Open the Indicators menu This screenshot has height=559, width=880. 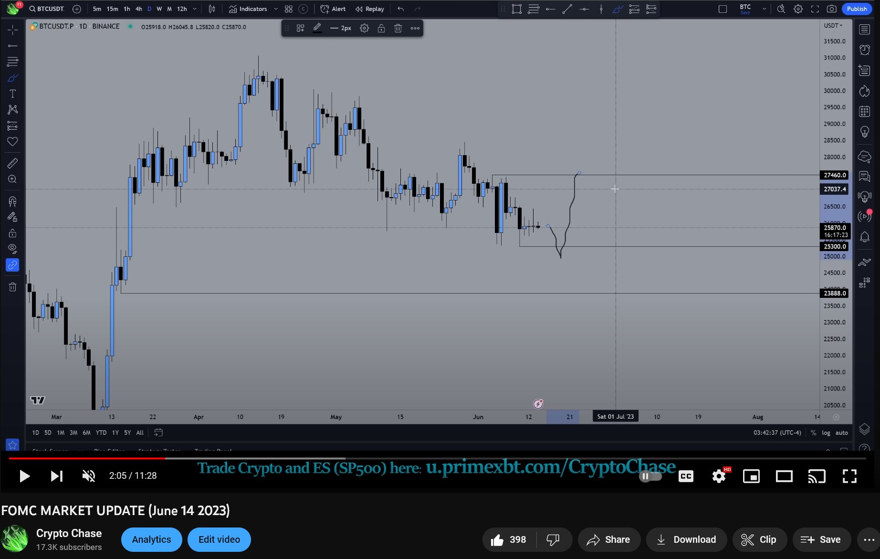pyautogui.click(x=248, y=9)
